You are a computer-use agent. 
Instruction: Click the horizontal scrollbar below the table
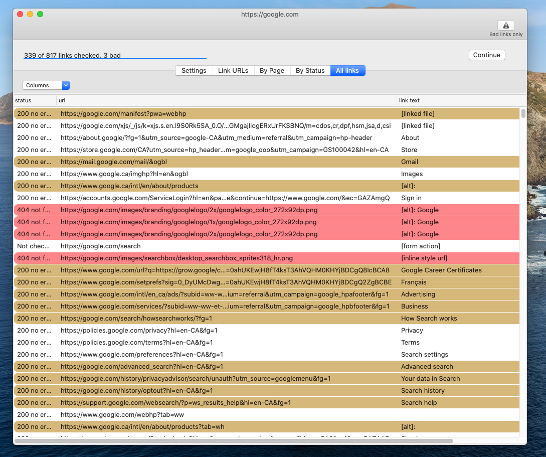click(234, 441)
